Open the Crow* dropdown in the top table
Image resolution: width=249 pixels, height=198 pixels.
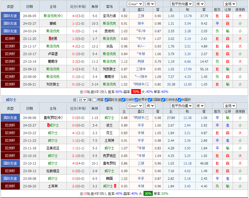[x=135, y=4]
